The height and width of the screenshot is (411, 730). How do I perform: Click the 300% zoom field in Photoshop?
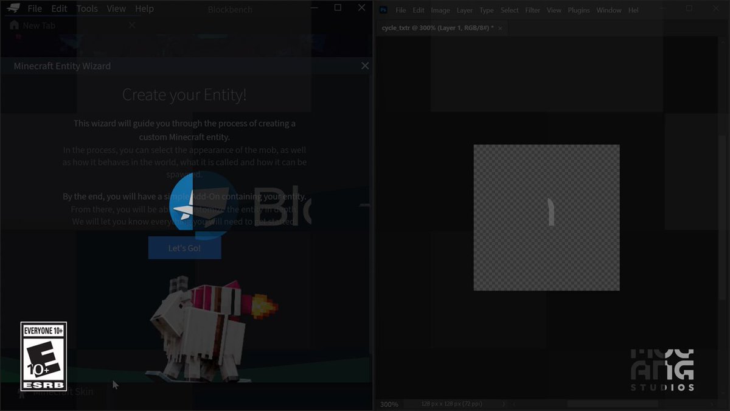pos(389,404)
